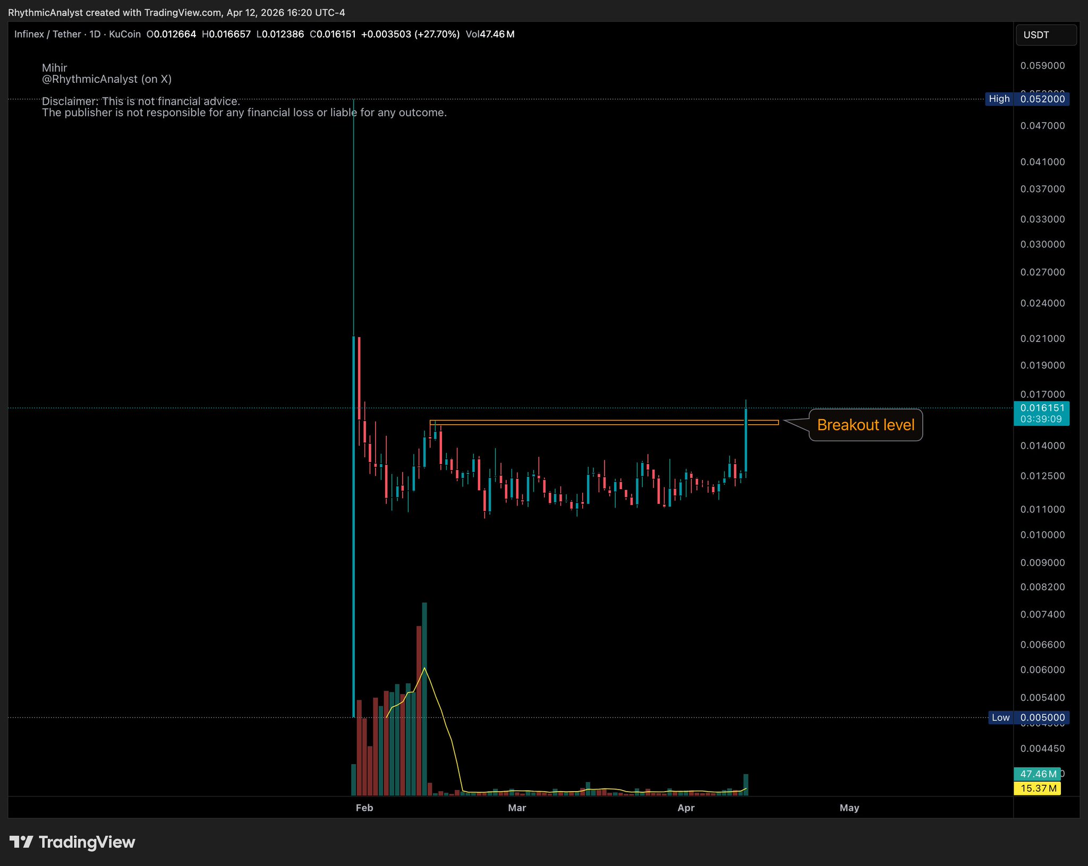Click the green 47.46 M volume tag
1088x866 pixels.
click(x=1038, y=774)
